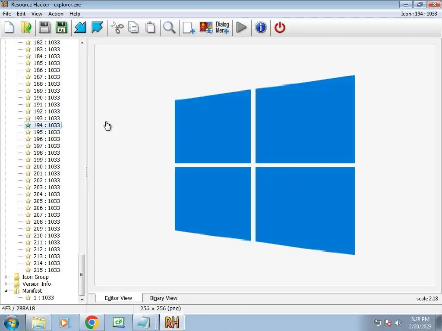Select icon resource 213 : 1033

(x=47, y=256)
